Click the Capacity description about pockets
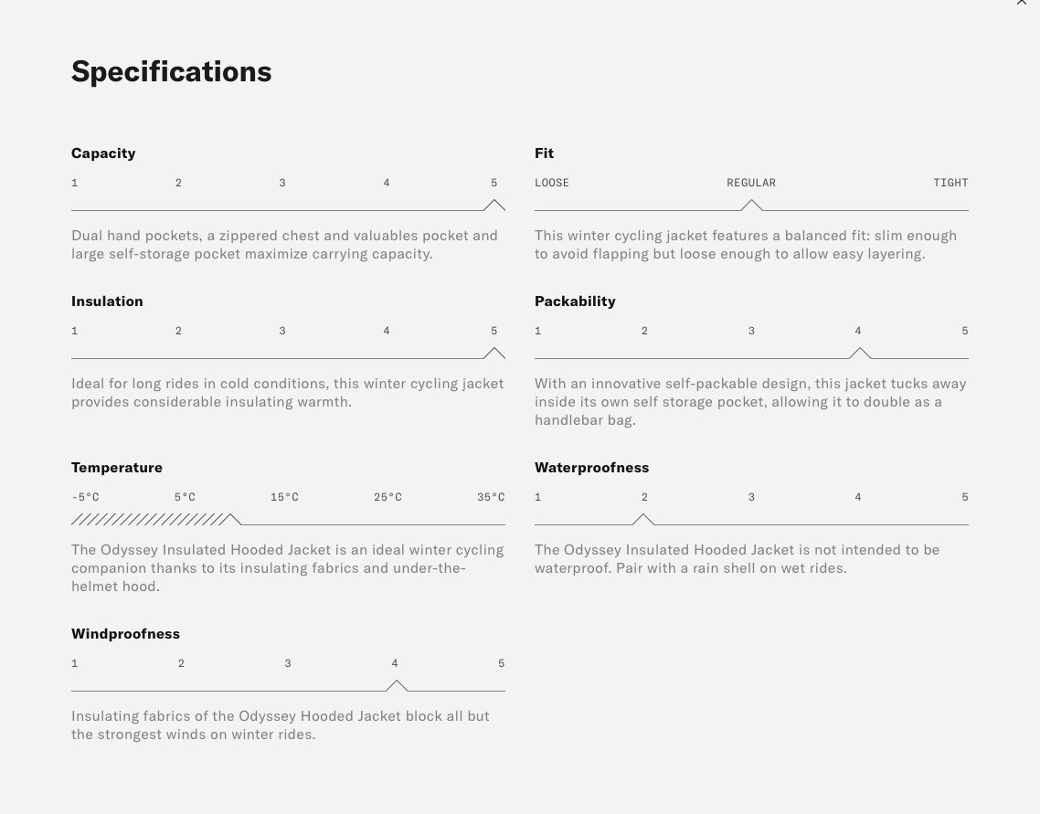This screenshot has height=814, width=1040. pos(284,245)
